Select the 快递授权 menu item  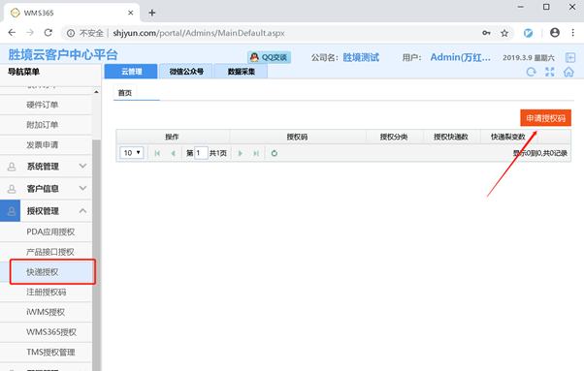[46, 272]
